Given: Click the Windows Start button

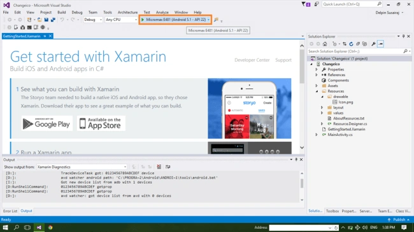Looking at the screenshot, I should (x=5, y=228).
